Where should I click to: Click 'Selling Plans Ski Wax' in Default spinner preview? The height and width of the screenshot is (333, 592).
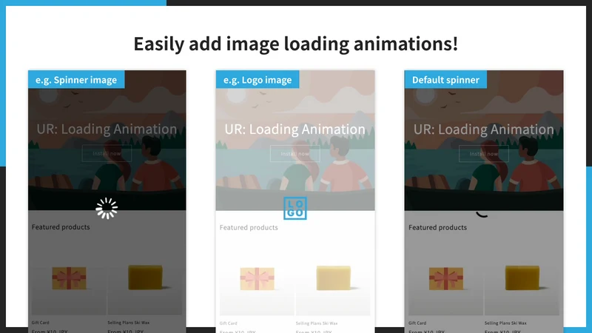[505, 323]
